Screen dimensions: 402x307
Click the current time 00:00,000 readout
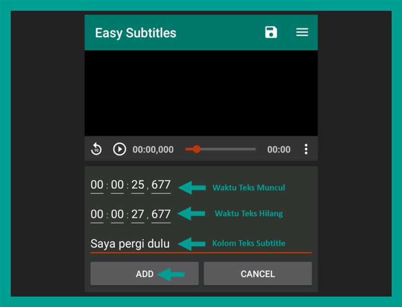pos(153,149)
